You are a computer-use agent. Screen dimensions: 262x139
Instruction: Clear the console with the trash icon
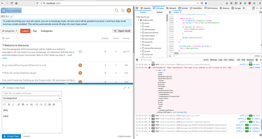click(x=137, y=60)
